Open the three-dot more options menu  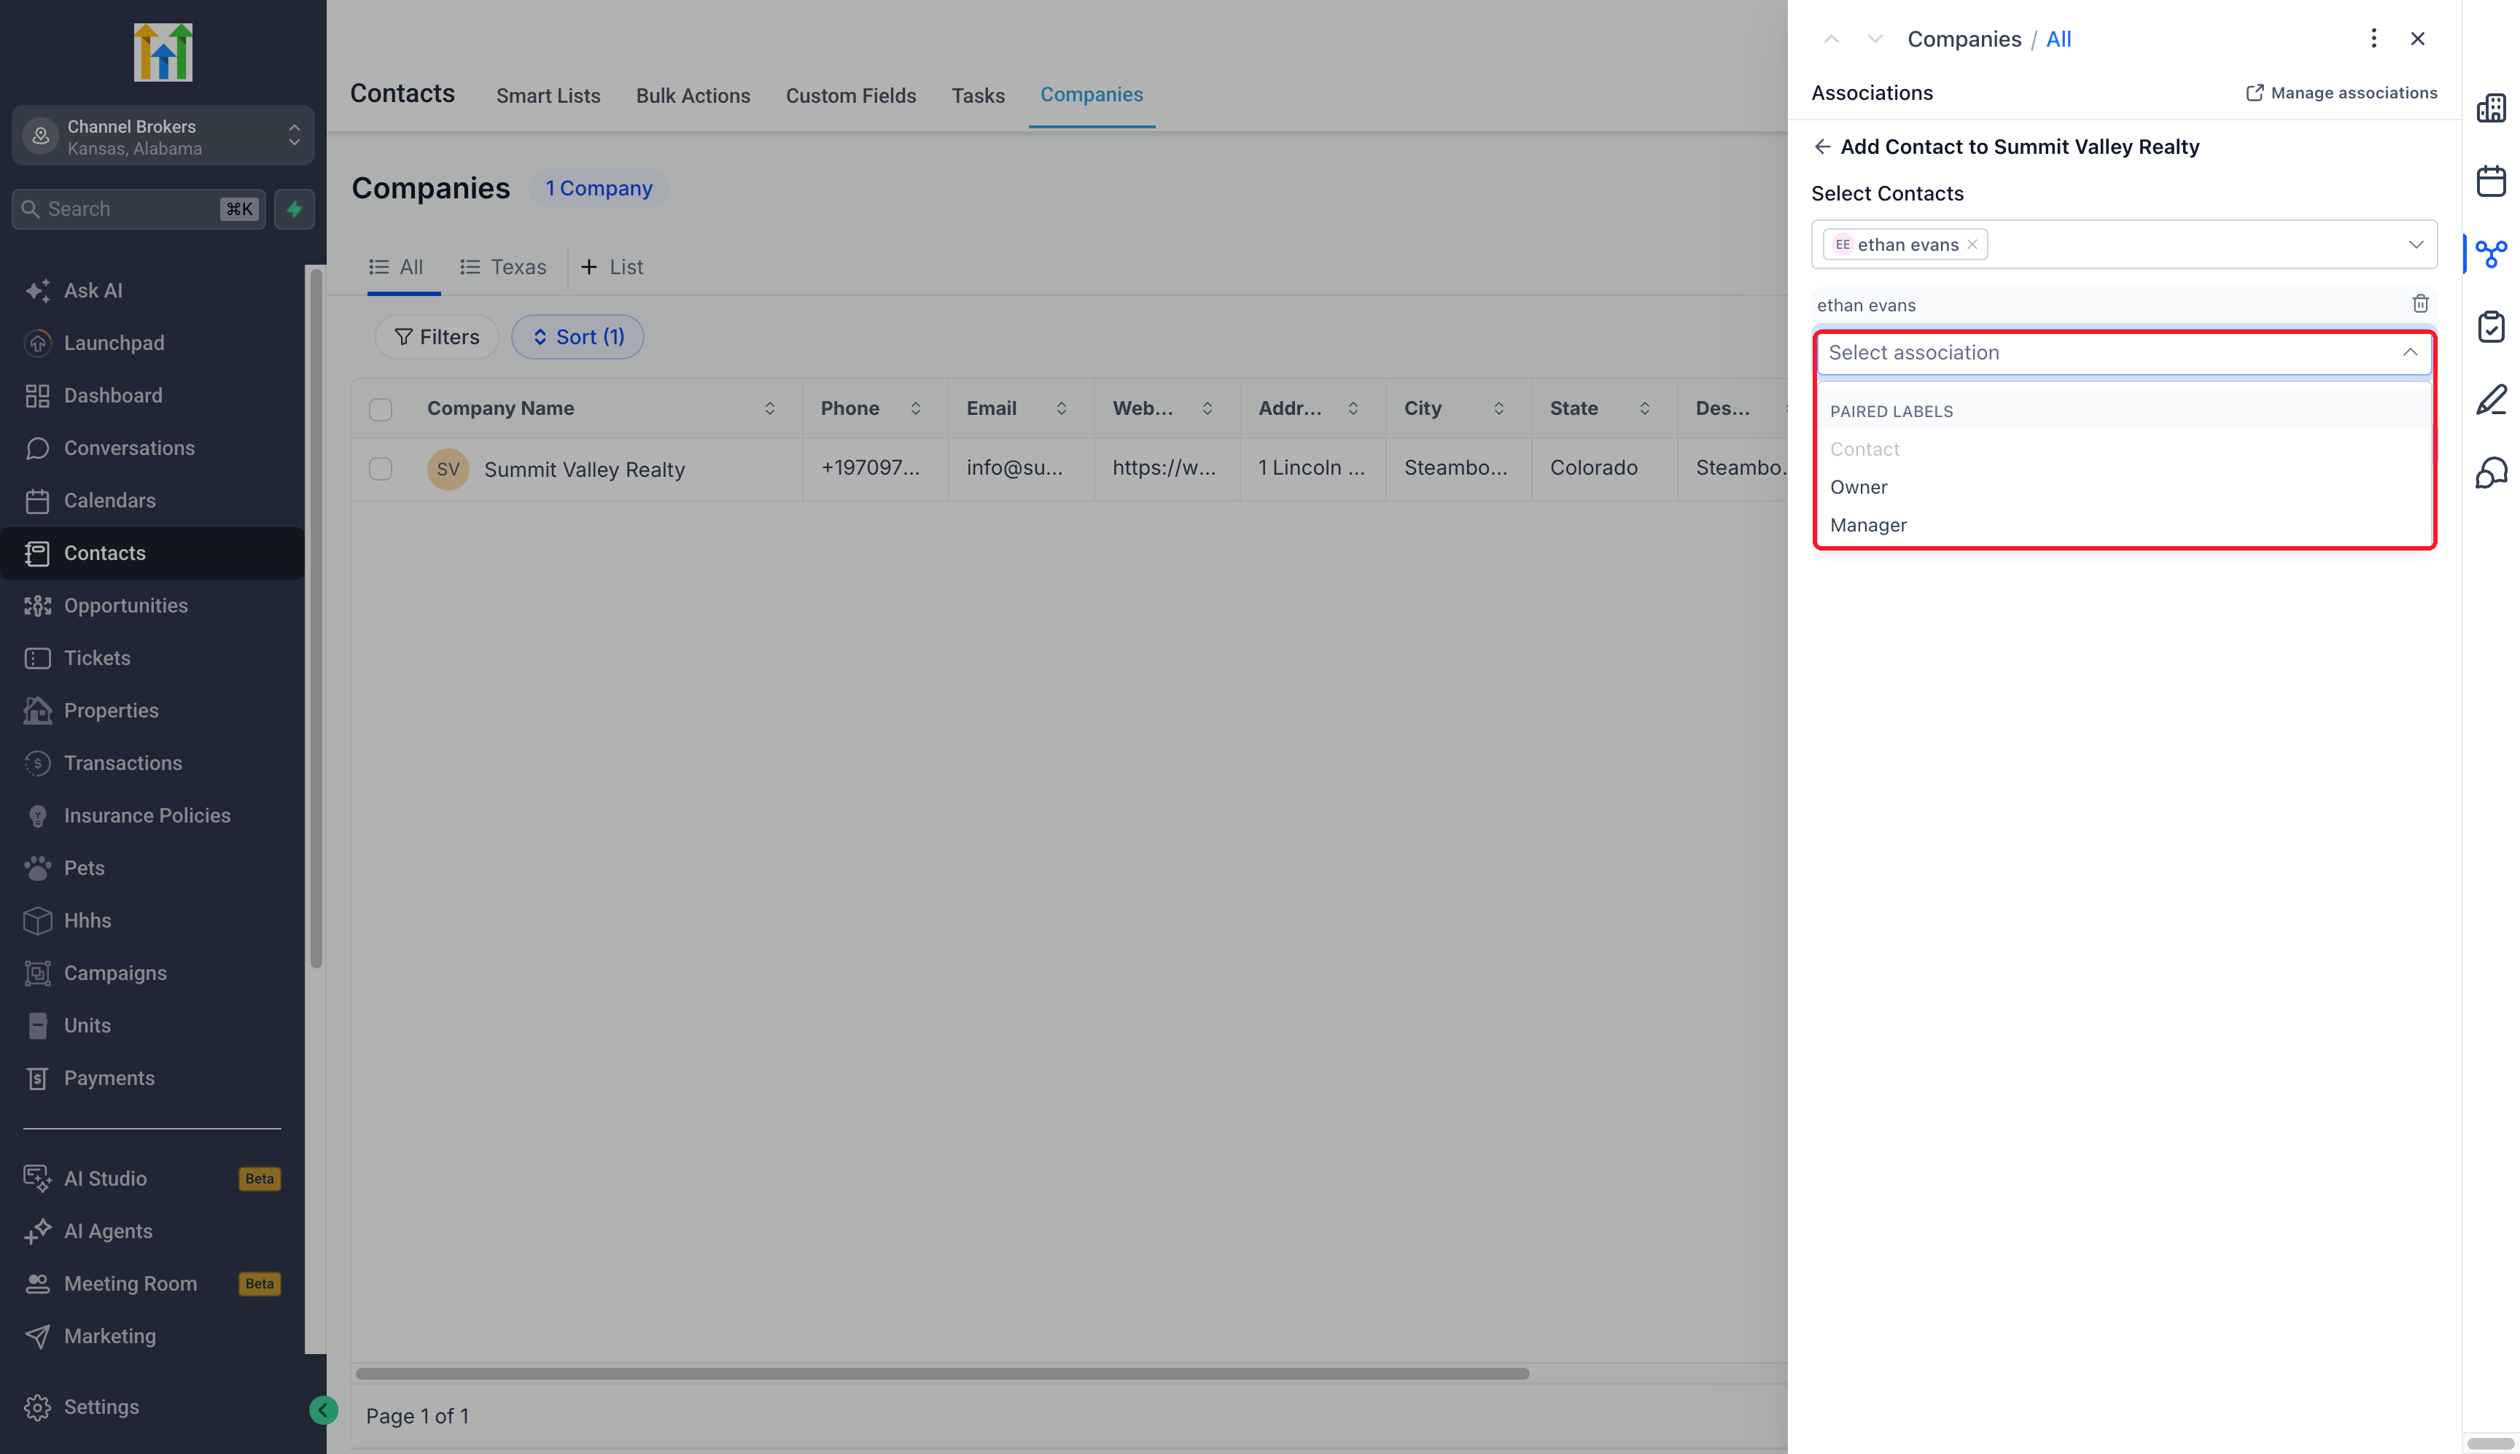click(2373, 38)
